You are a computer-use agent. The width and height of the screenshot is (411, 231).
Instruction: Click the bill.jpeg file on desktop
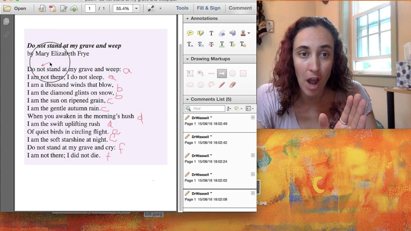[153, 214]
